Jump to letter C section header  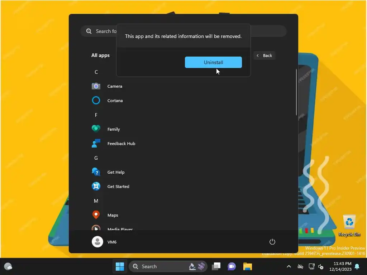pyautogui.click(x=96, y=72)
